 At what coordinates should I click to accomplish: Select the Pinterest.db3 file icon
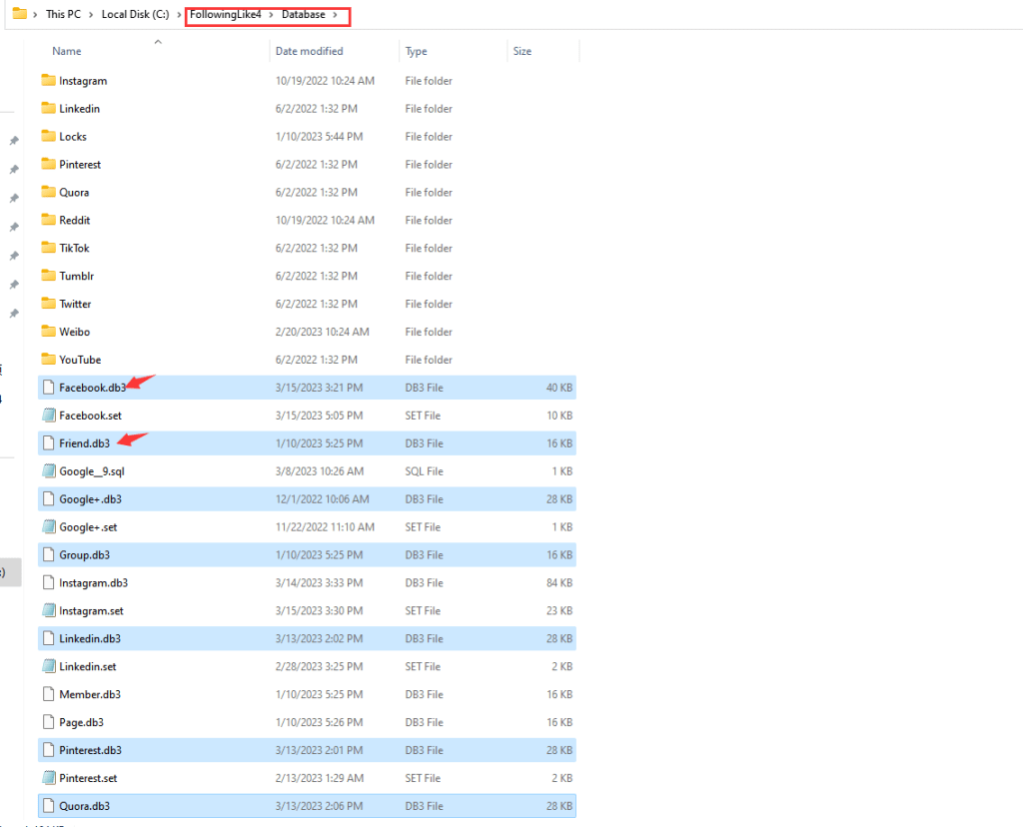[48, 750]
